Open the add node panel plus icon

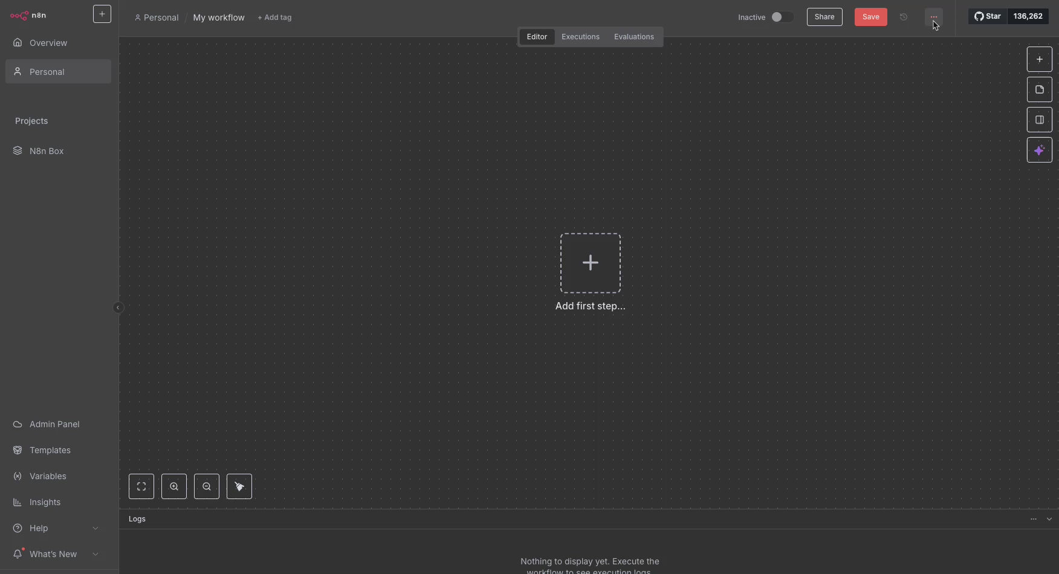point(1039,59)
